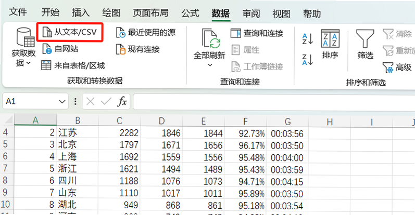Viewport: 415px width, 215px height.
Task: Select the 数据 ribbon tab
Action: (x=221, y=13)
